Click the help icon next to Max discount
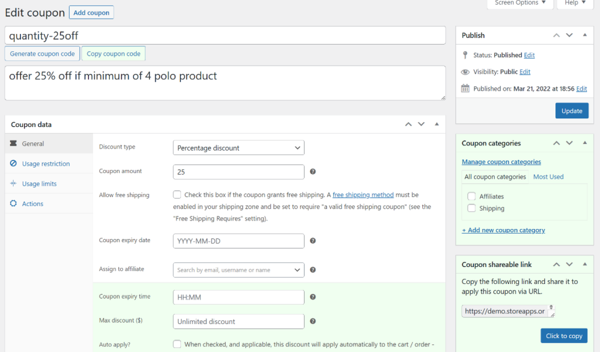600x352 pixels. pos(313,322)
